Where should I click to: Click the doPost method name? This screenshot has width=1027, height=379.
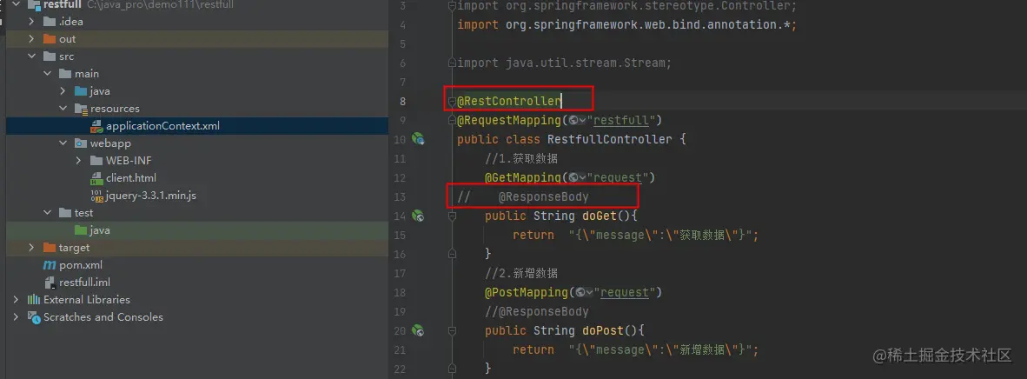602,330
